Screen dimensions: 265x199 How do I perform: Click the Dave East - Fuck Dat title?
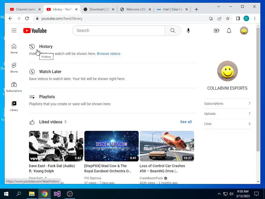(x=52, y=168)
